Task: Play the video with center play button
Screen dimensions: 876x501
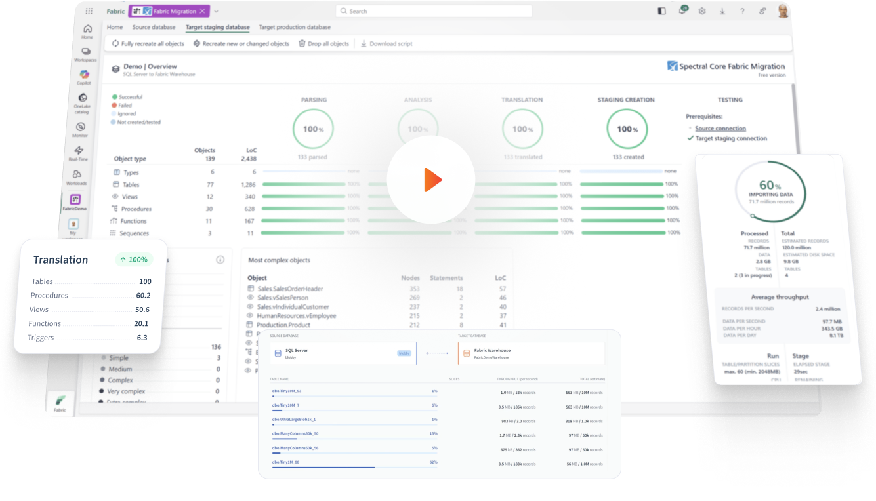Action: click(430, 180)
